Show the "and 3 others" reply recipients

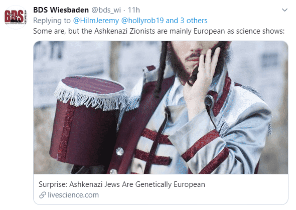(187, 21)
